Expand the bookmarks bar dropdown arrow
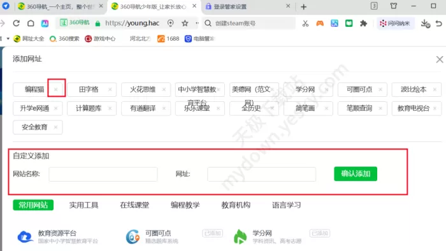 point(8,38)
